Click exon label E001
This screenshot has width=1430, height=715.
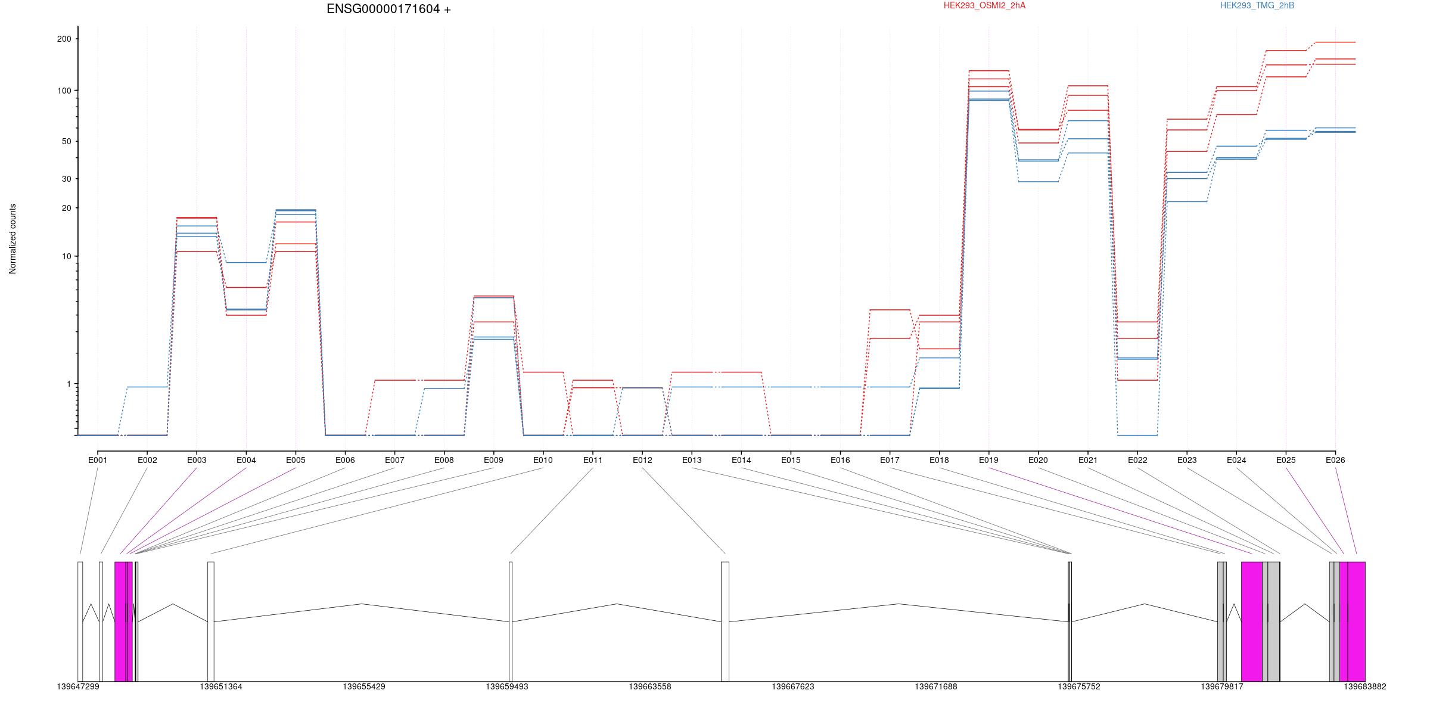[x=98, y=460]
